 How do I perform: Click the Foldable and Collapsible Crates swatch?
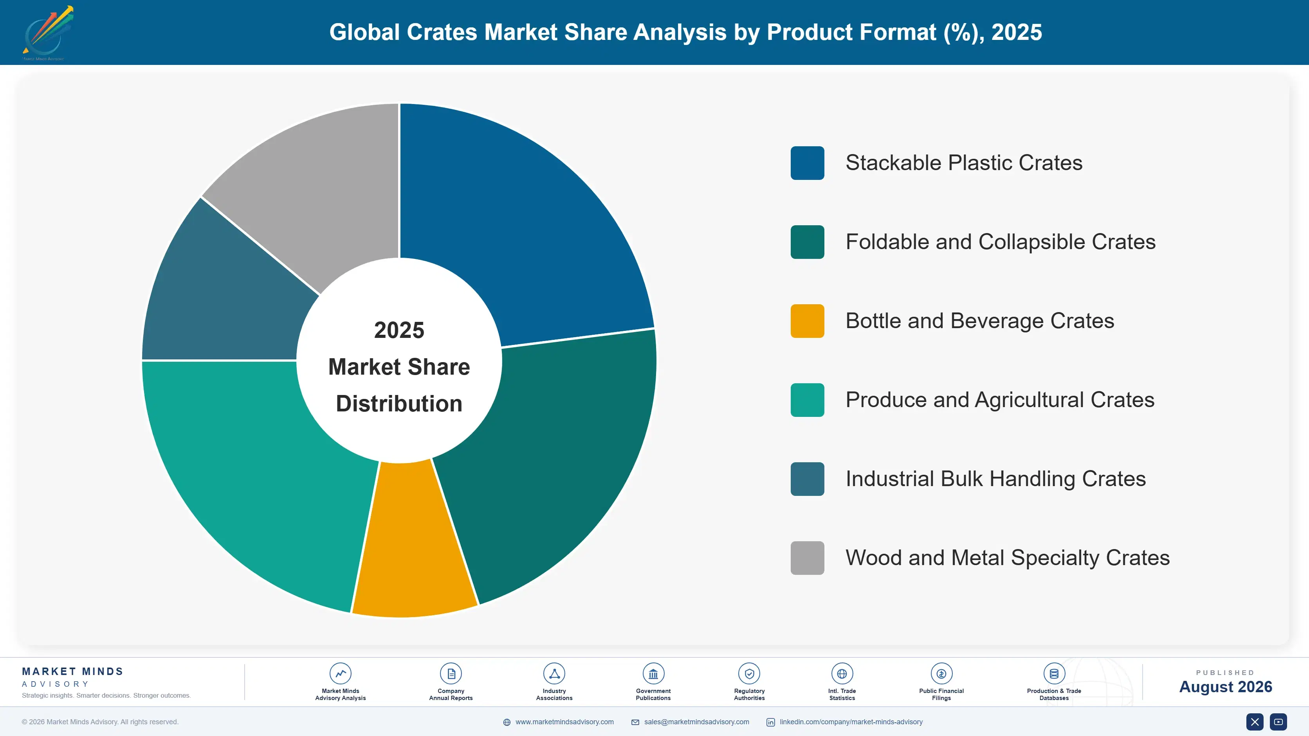(807, 242)
